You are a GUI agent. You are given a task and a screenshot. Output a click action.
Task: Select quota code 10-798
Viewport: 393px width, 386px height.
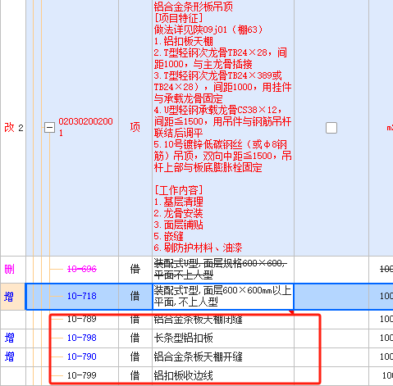[82, 338]
